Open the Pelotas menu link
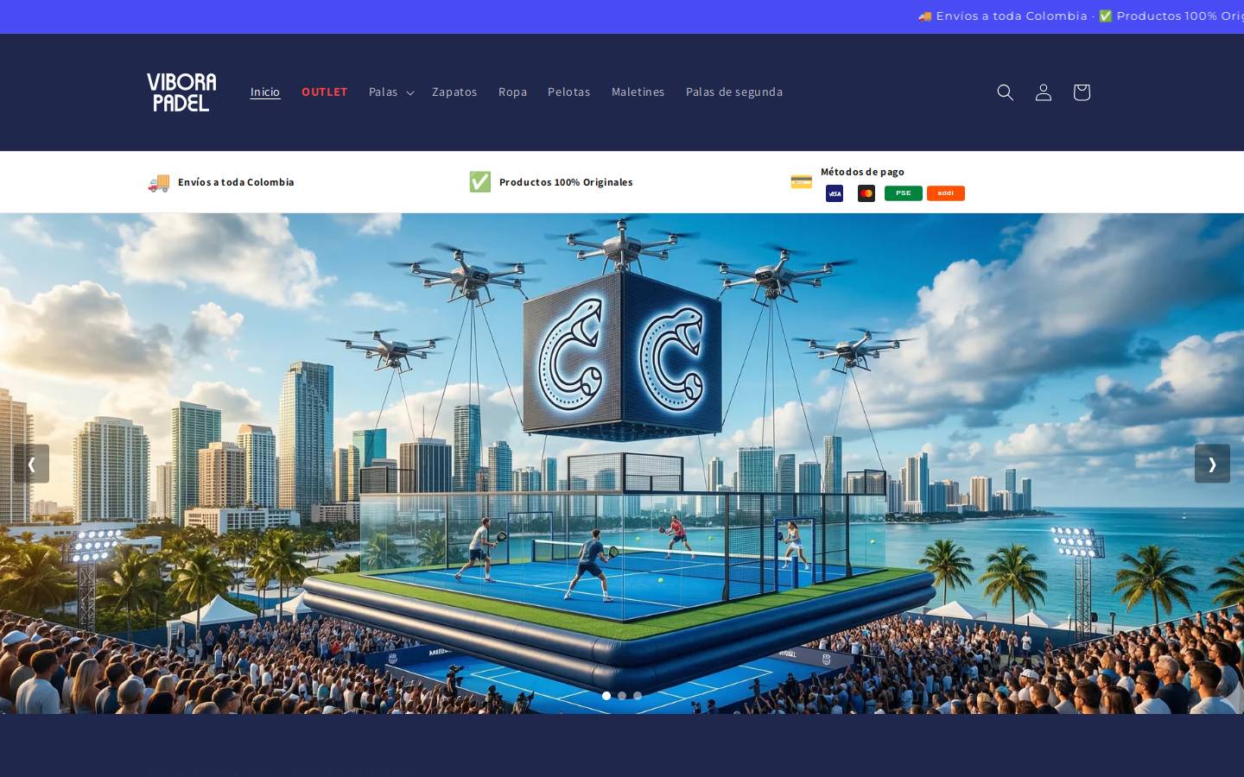Viewport: 1244px width, 777px height. point(569,92)
